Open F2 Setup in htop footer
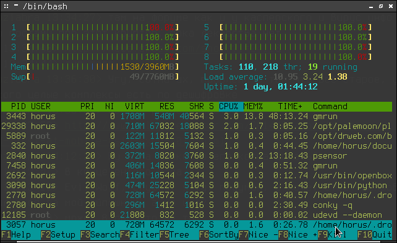The width and height of the screenshot is (397, 243). tap(58, 234)
